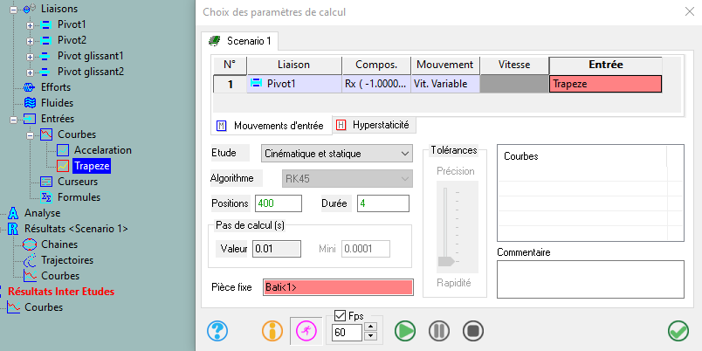The height and width of the screenshot is (351, 702).
Task: Switch to the Hyperstaticité tab
Action: [x=374, y=125]
